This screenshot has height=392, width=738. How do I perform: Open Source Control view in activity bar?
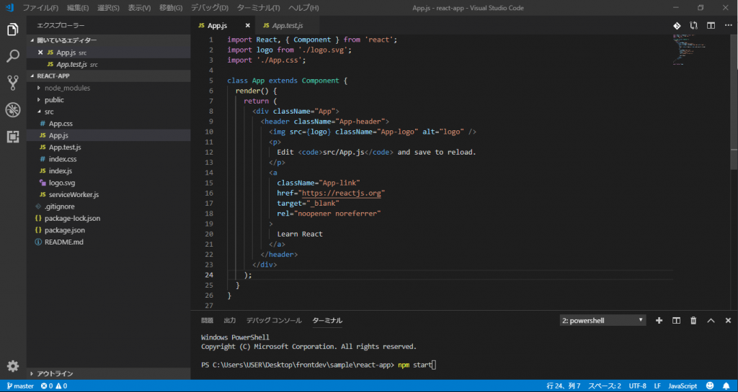pyautogui.click(x=13, y=83)
